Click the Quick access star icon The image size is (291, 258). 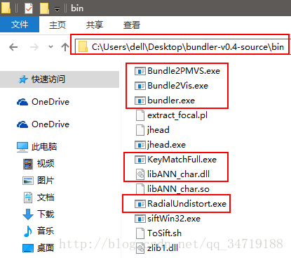coord(23,79)
